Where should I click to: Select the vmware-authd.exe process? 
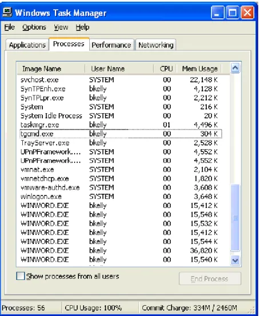(x=121, y=187)
